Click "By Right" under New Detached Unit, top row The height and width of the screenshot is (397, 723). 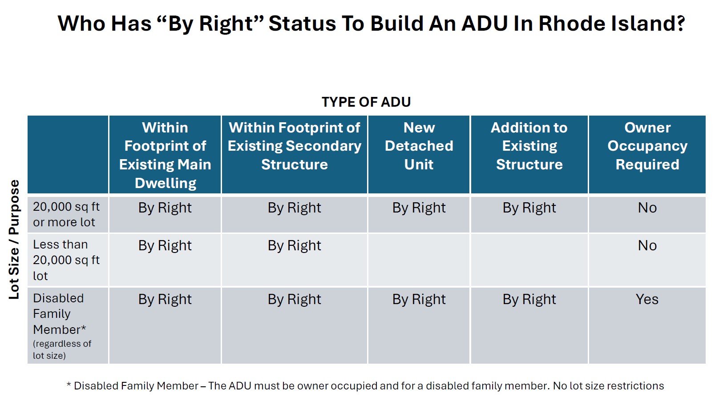pos(419,208)
